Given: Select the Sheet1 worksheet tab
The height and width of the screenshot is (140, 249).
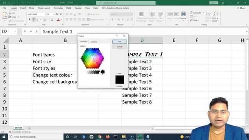Looking at the screenshot, I should [x=18, y=128].
